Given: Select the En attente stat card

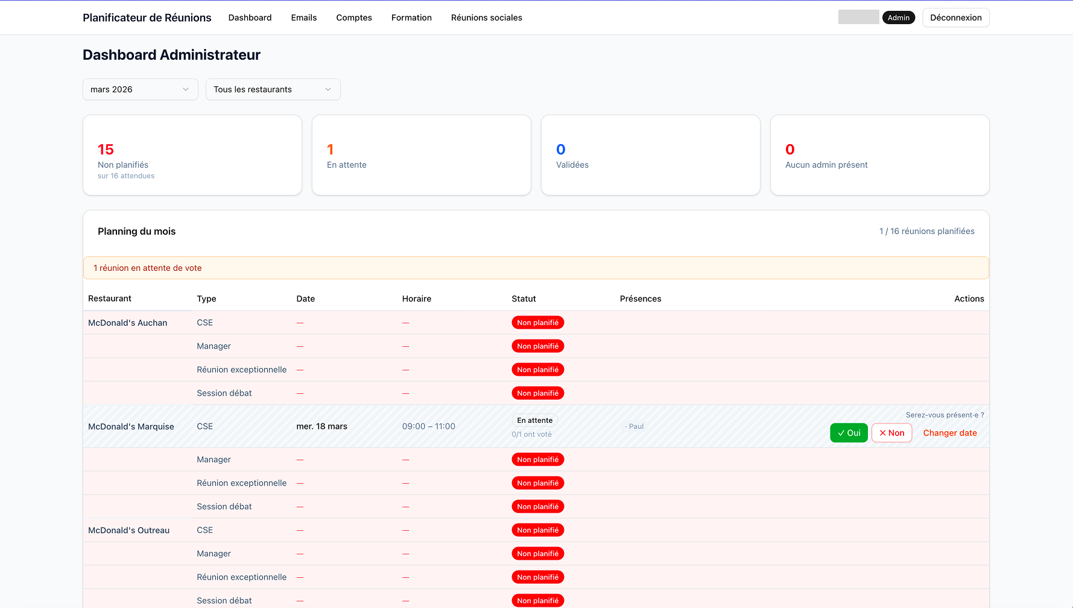Looking at the screenshot, I should (421, 155).
